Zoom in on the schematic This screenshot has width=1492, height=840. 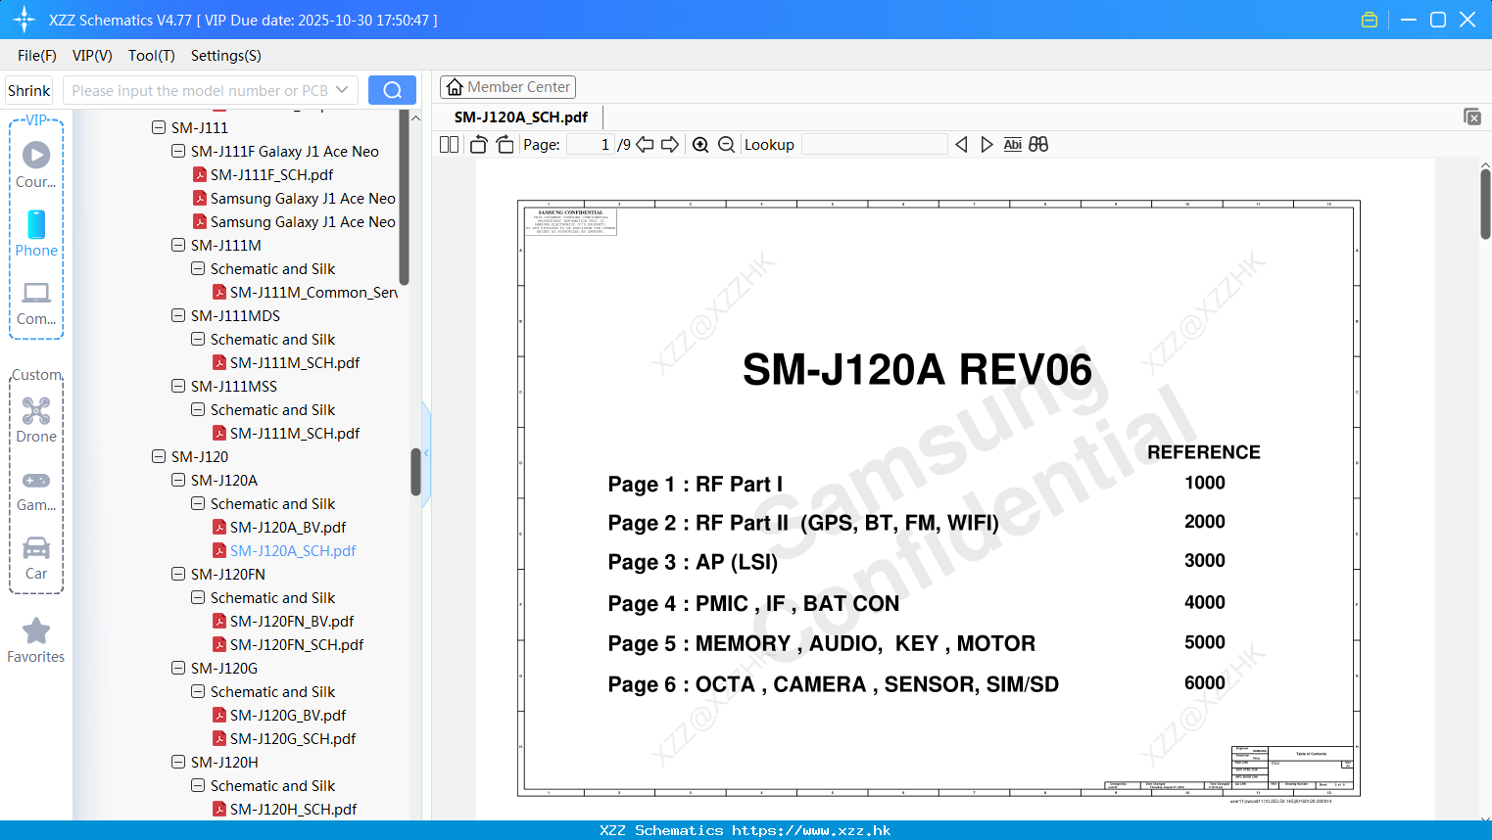[700, 144]
